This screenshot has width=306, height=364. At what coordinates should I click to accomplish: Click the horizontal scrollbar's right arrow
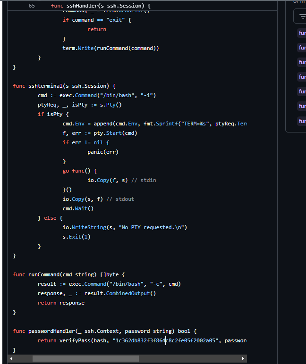point(243,358)
